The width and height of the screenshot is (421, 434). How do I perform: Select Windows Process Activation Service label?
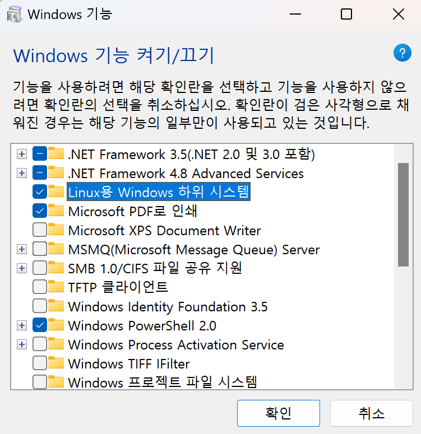176,344
